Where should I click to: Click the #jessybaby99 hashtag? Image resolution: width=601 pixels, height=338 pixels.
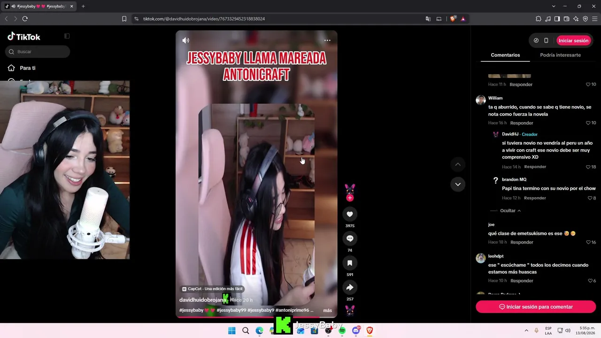[x=231, y=310]
